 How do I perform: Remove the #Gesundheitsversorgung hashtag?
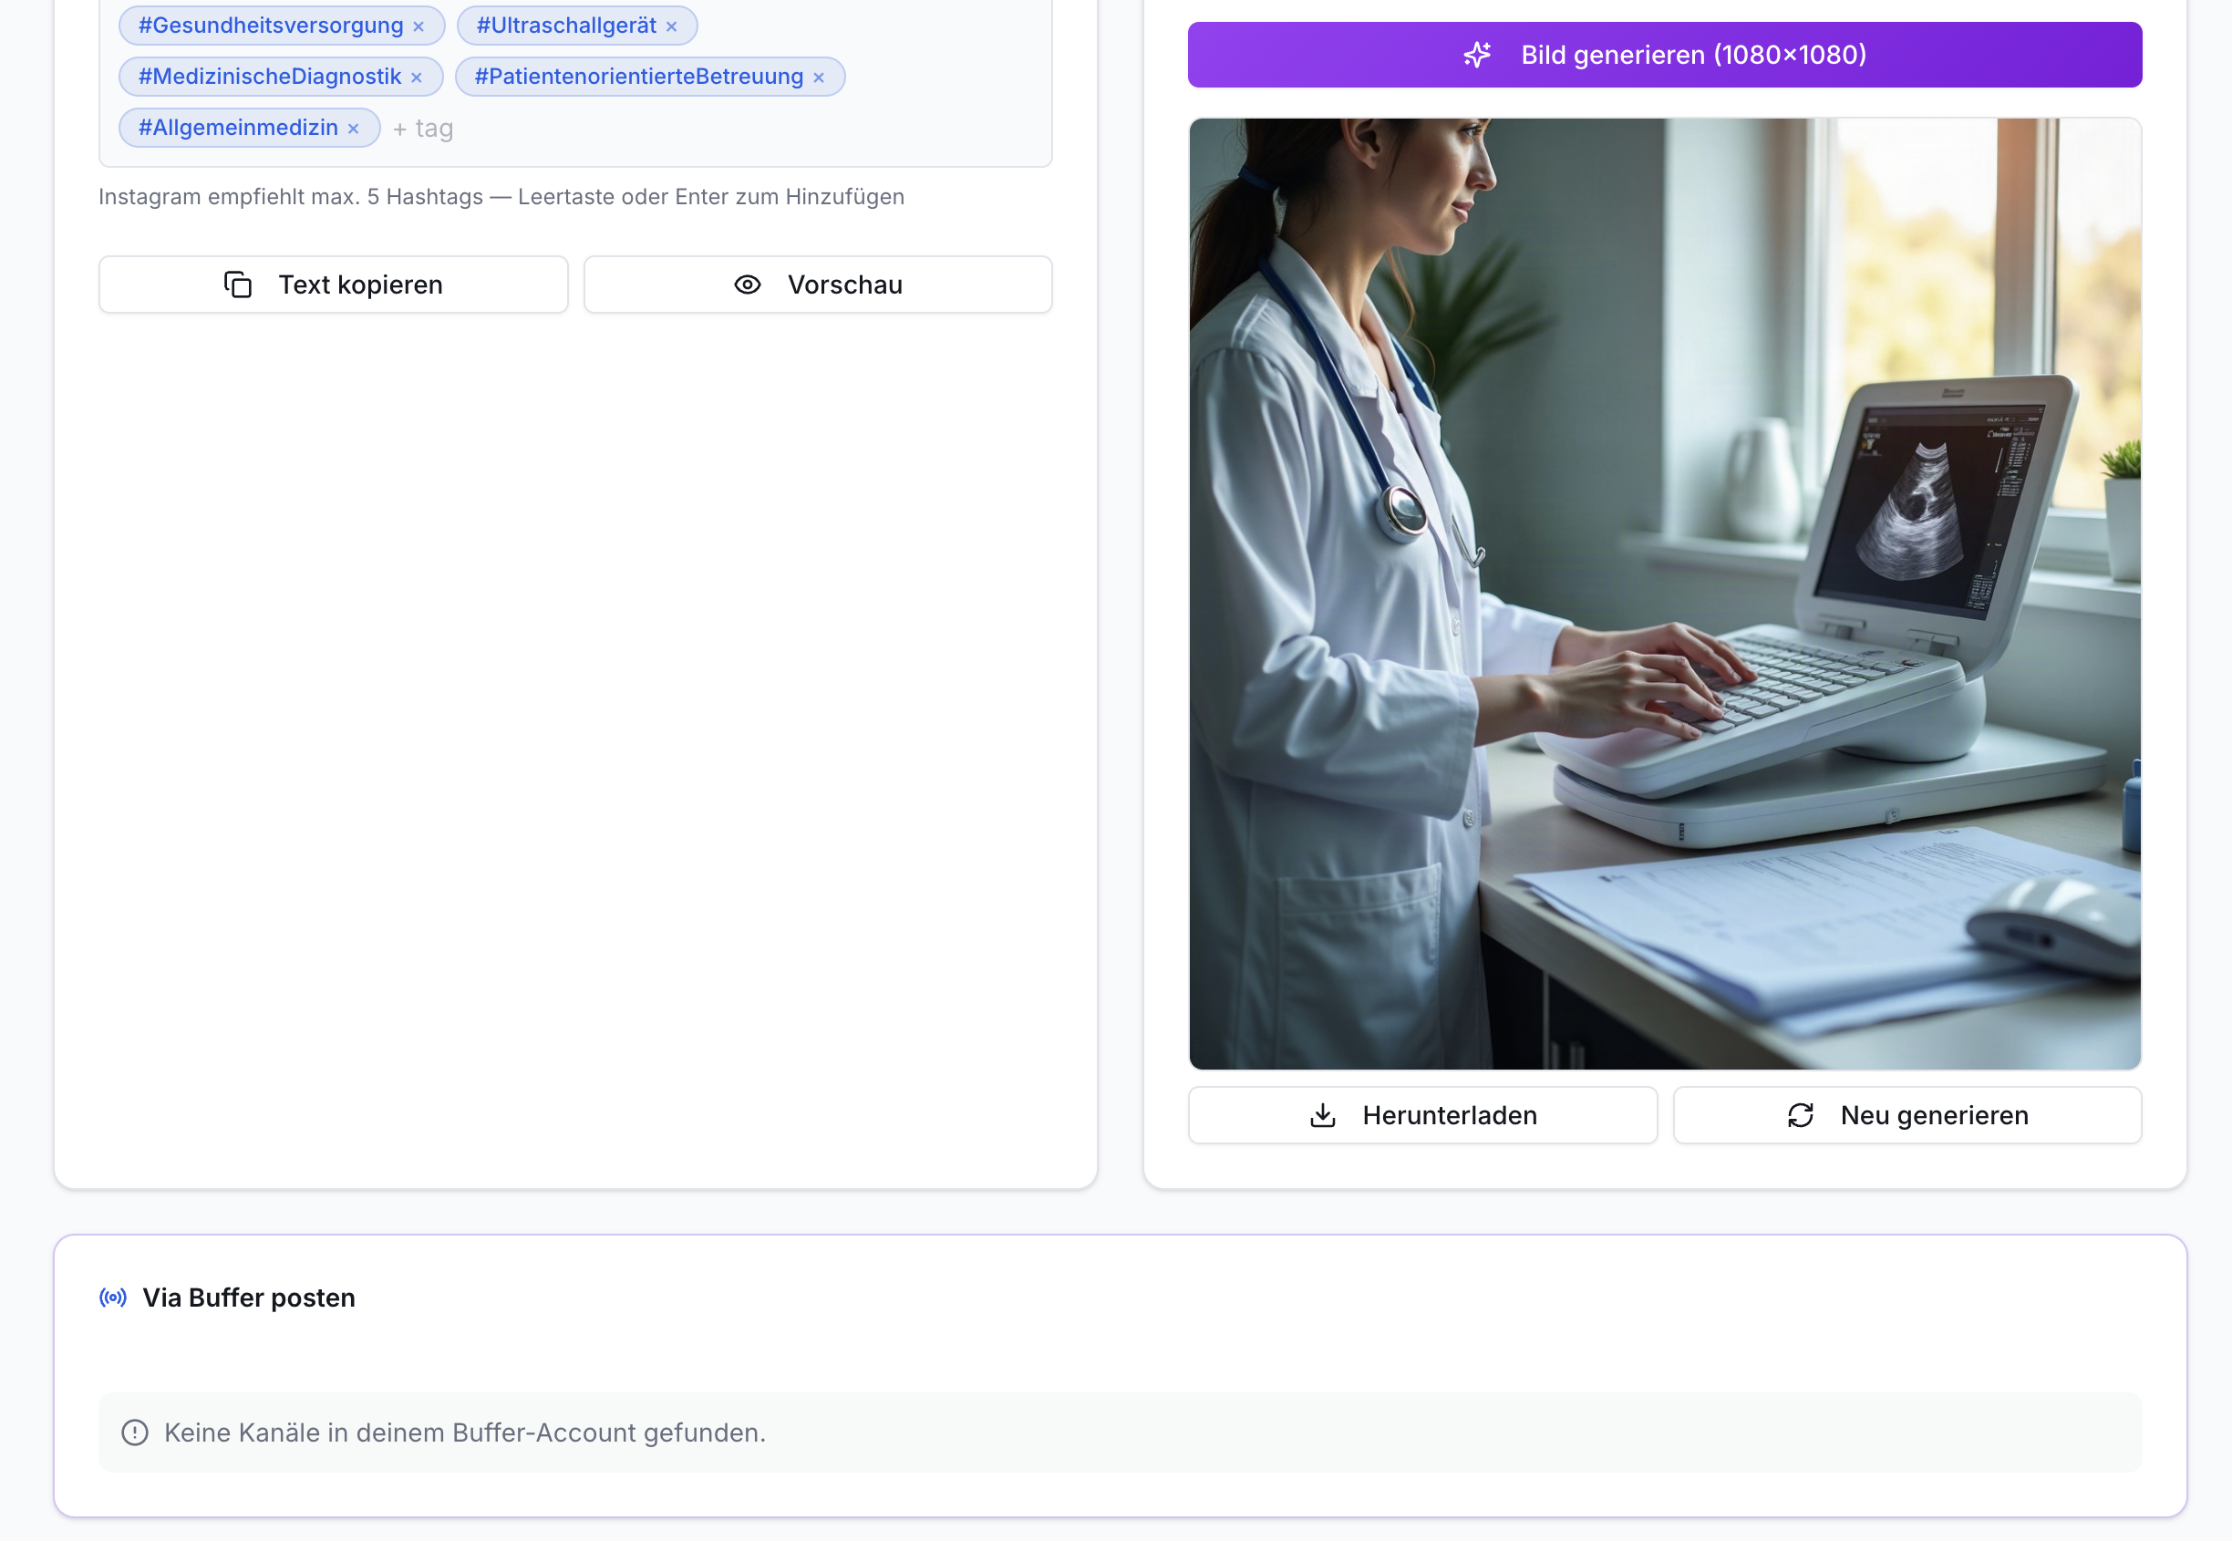418,27
